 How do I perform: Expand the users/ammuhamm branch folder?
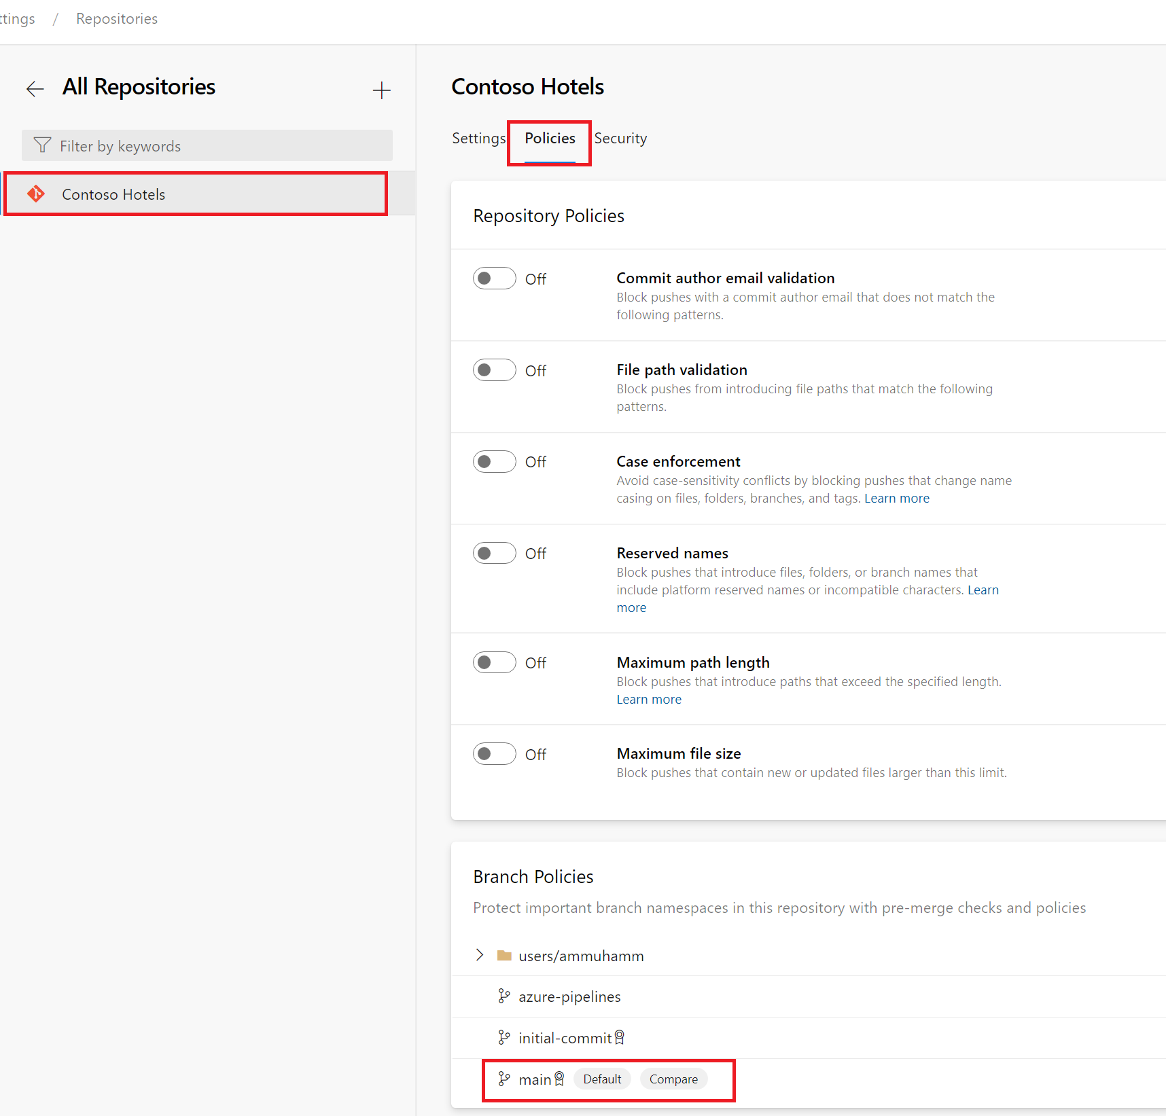480,956
